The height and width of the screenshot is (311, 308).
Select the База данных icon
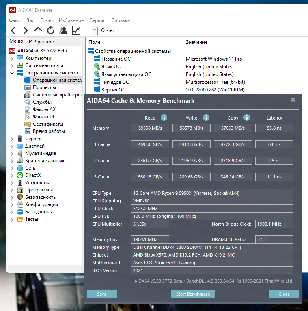point(20,212)
